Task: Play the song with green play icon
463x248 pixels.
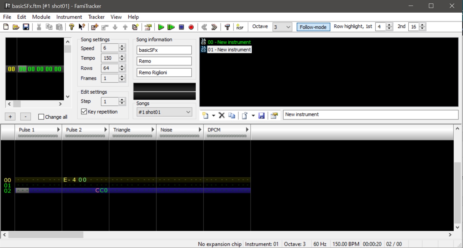Action: [161, 27]
